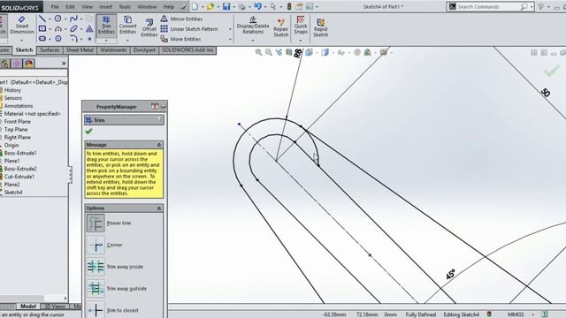Switch to the Model tab at bottom
Screen dimensions: 566x318
(27, 307)
